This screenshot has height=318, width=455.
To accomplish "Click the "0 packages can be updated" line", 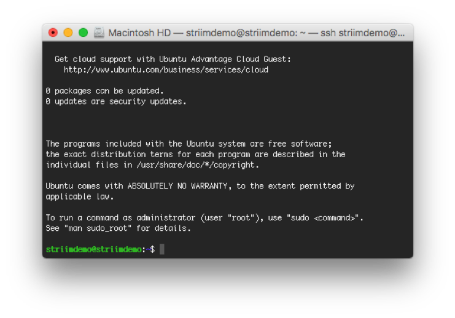I will pyautogui.click(x=104, y=91).
